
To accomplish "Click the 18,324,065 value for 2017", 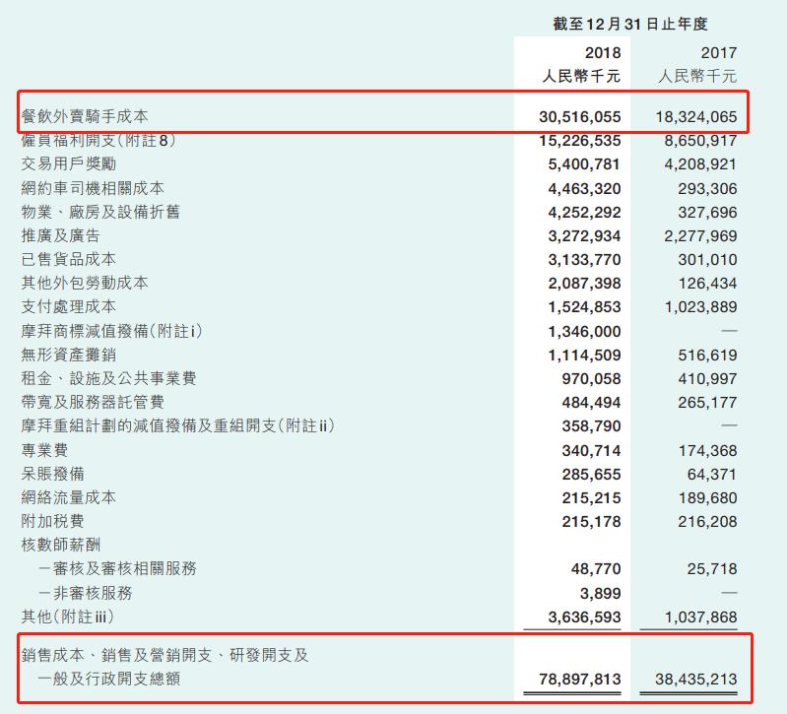I will [x=696, y=117].
